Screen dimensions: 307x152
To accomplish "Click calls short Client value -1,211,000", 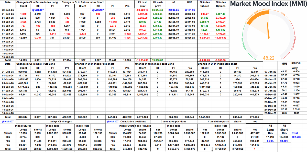I will (x=205, y=87).
